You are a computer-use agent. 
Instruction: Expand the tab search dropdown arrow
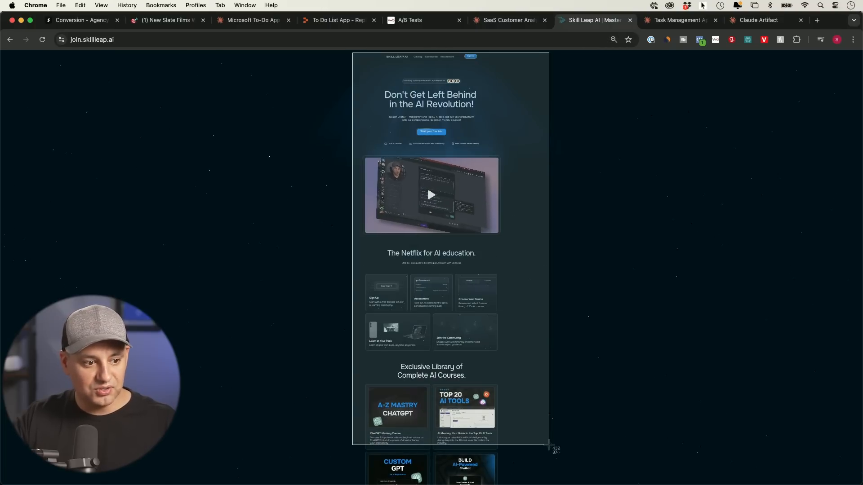pos(854,20)
